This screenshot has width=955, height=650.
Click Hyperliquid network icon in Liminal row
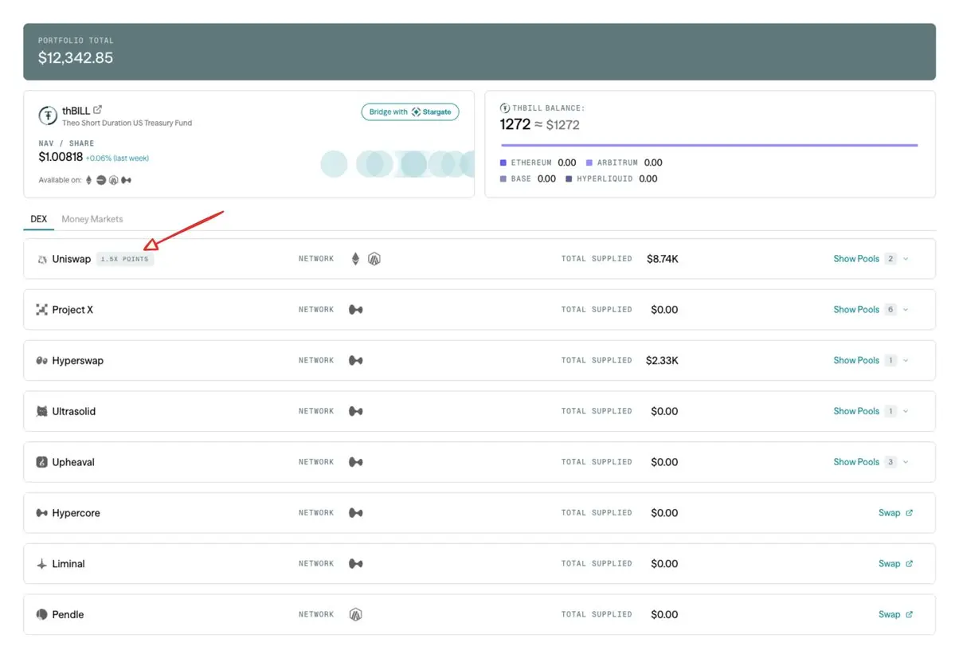(x=356, y=563)
